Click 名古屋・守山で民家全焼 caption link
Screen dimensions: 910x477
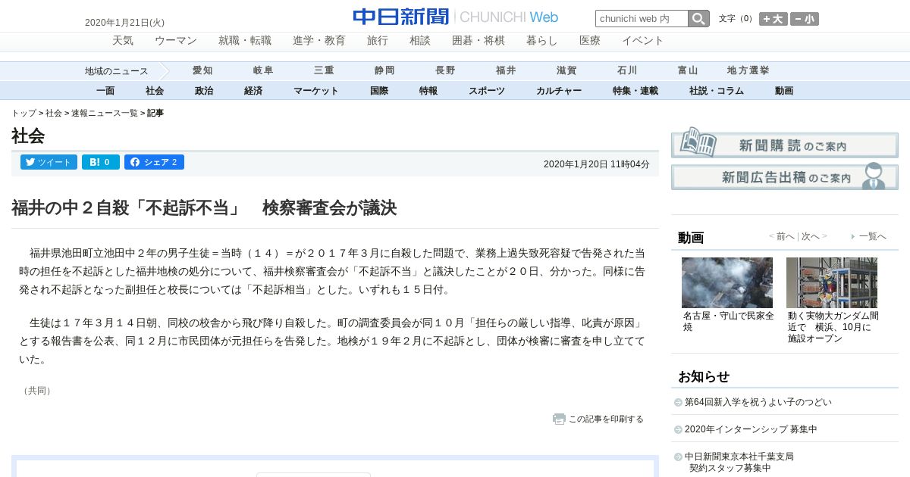point(728,321)
